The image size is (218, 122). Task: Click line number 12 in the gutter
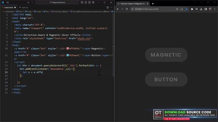tap(6, 62)
